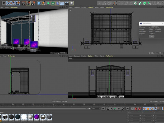Open Display menu in Top viewport
This screenshot has height=123, width=164.
point(84,8)
